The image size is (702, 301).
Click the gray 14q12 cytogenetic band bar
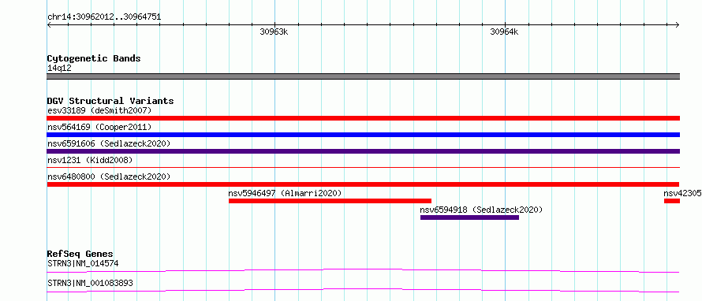pos(364,76)
